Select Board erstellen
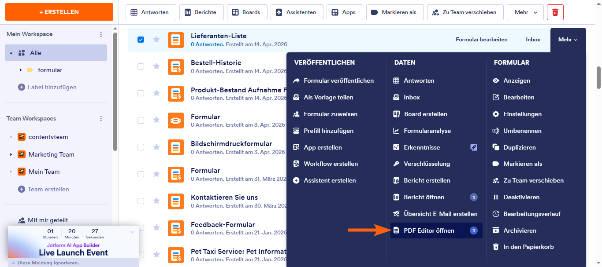Image resolution: width=602 pixels, height=267 pixels. pos(420,114)
